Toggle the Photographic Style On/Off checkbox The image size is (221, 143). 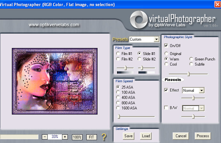pyautogui.click(x=166, y=45)
